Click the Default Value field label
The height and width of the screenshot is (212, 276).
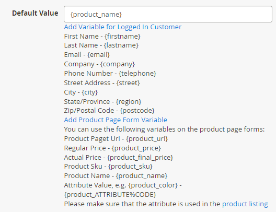click(x=35, y=13)
